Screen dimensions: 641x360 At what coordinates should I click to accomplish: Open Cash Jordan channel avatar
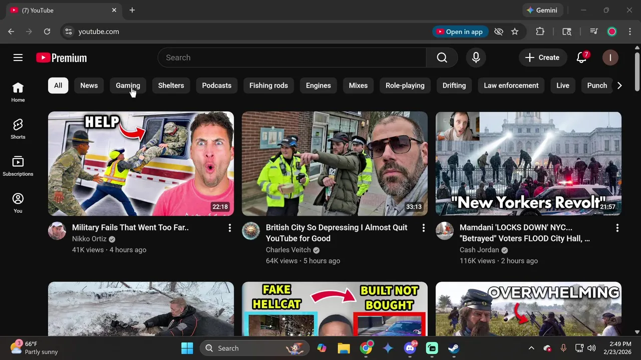[445, 231]
